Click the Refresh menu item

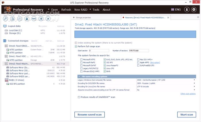pos(66,10)
